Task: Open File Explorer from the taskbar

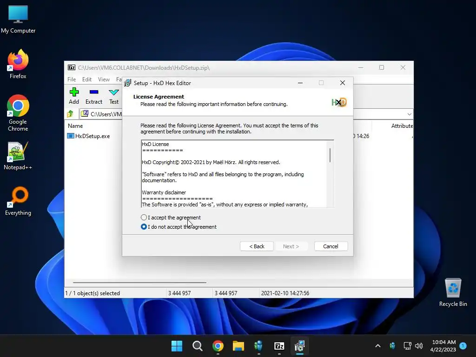Action: [238, 346]
